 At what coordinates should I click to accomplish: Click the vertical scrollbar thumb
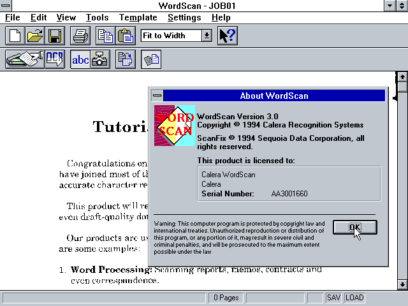coord(402,87)
